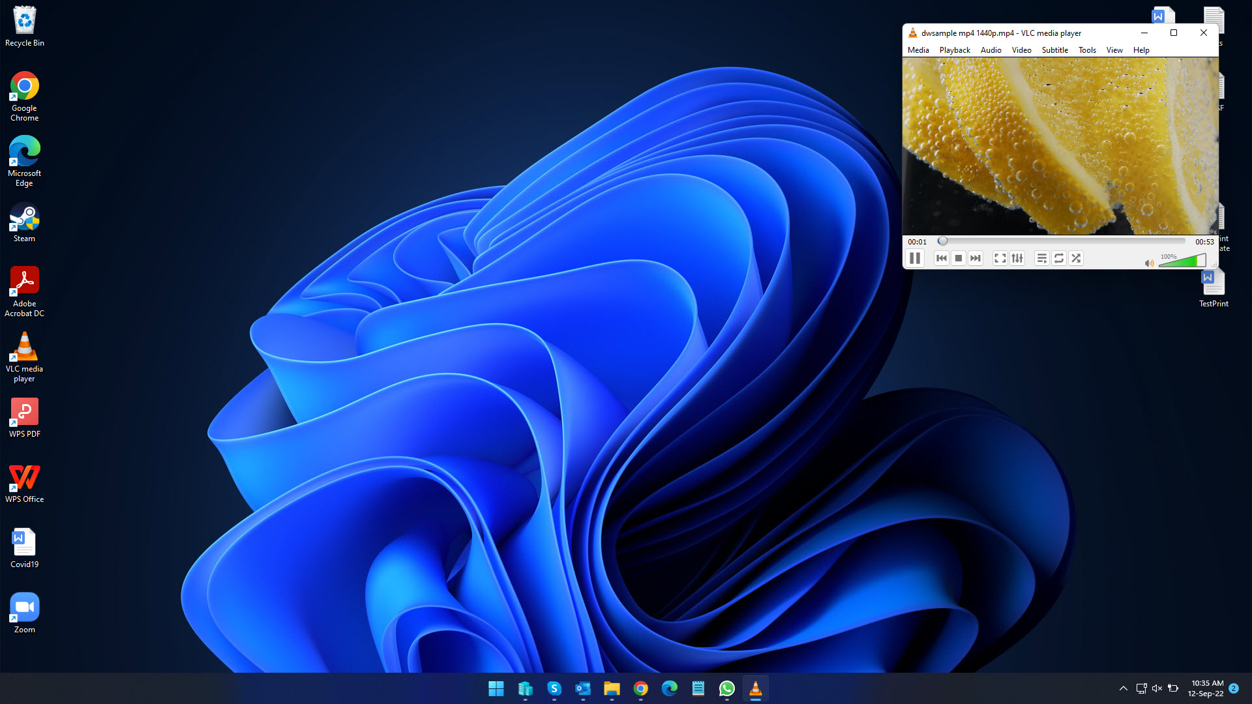Open the Audio menu

click(990, 50)
